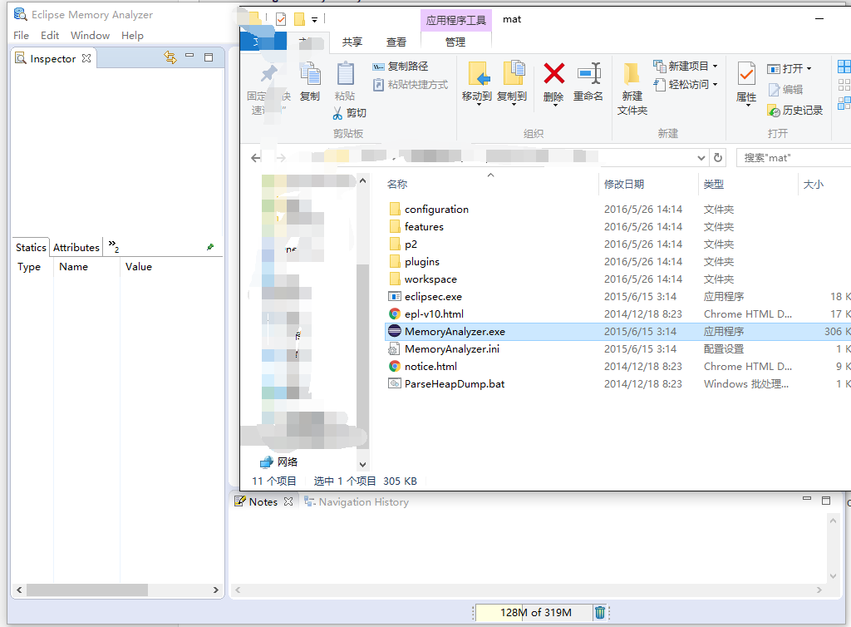Open the Move to dropdown arrow
Image resolution: width=851 pixels, height=627 pixels.
479,104
